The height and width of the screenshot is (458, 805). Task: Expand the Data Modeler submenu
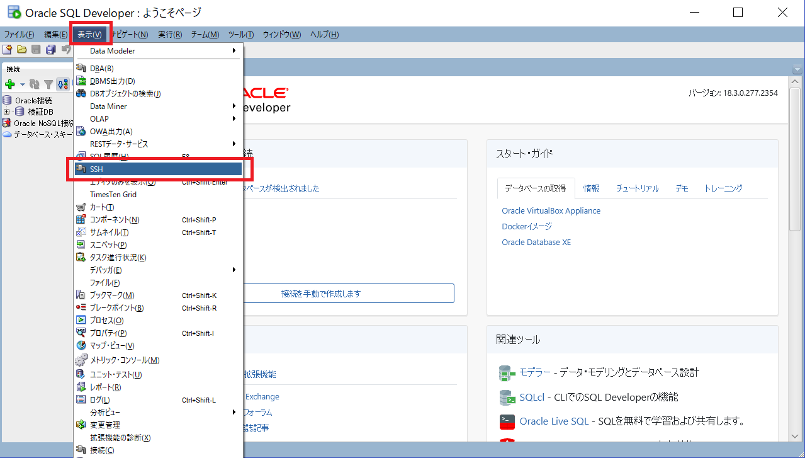158,50
